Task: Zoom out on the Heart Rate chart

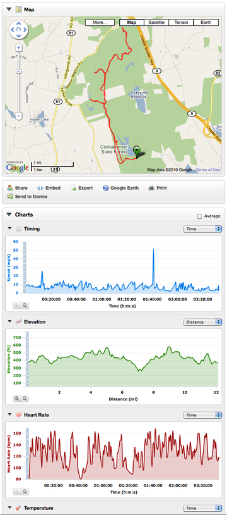Action: (x=25, y=492)
